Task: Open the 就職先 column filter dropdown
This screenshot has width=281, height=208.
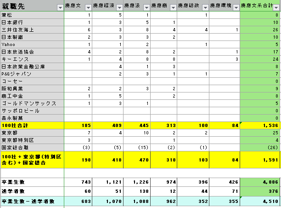Action: pyautogui.click(x=59, y=8)
